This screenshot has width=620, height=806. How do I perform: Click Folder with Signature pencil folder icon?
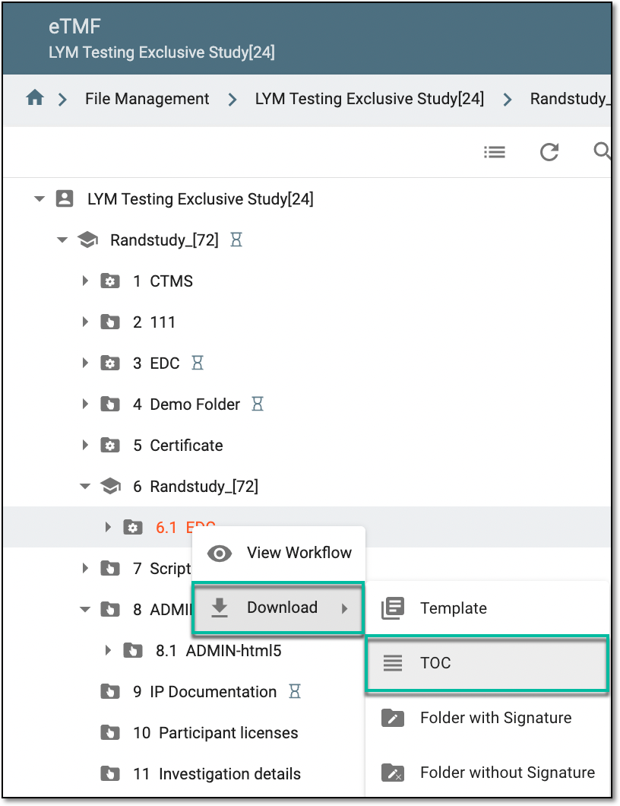pyautogui.click(x=393, y=718)
